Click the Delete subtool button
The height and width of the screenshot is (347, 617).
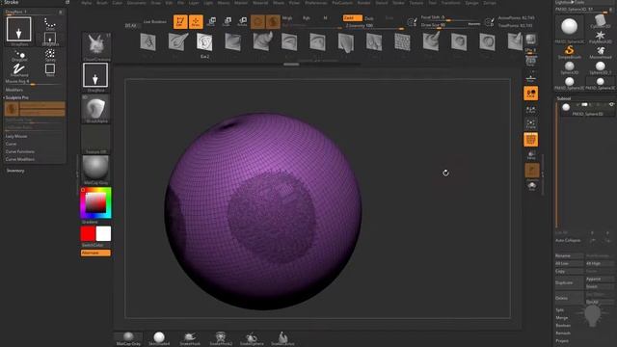569,298
